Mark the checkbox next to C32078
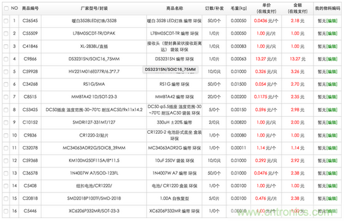The height and width of the screenshot is (221, 344). (6, 148)
